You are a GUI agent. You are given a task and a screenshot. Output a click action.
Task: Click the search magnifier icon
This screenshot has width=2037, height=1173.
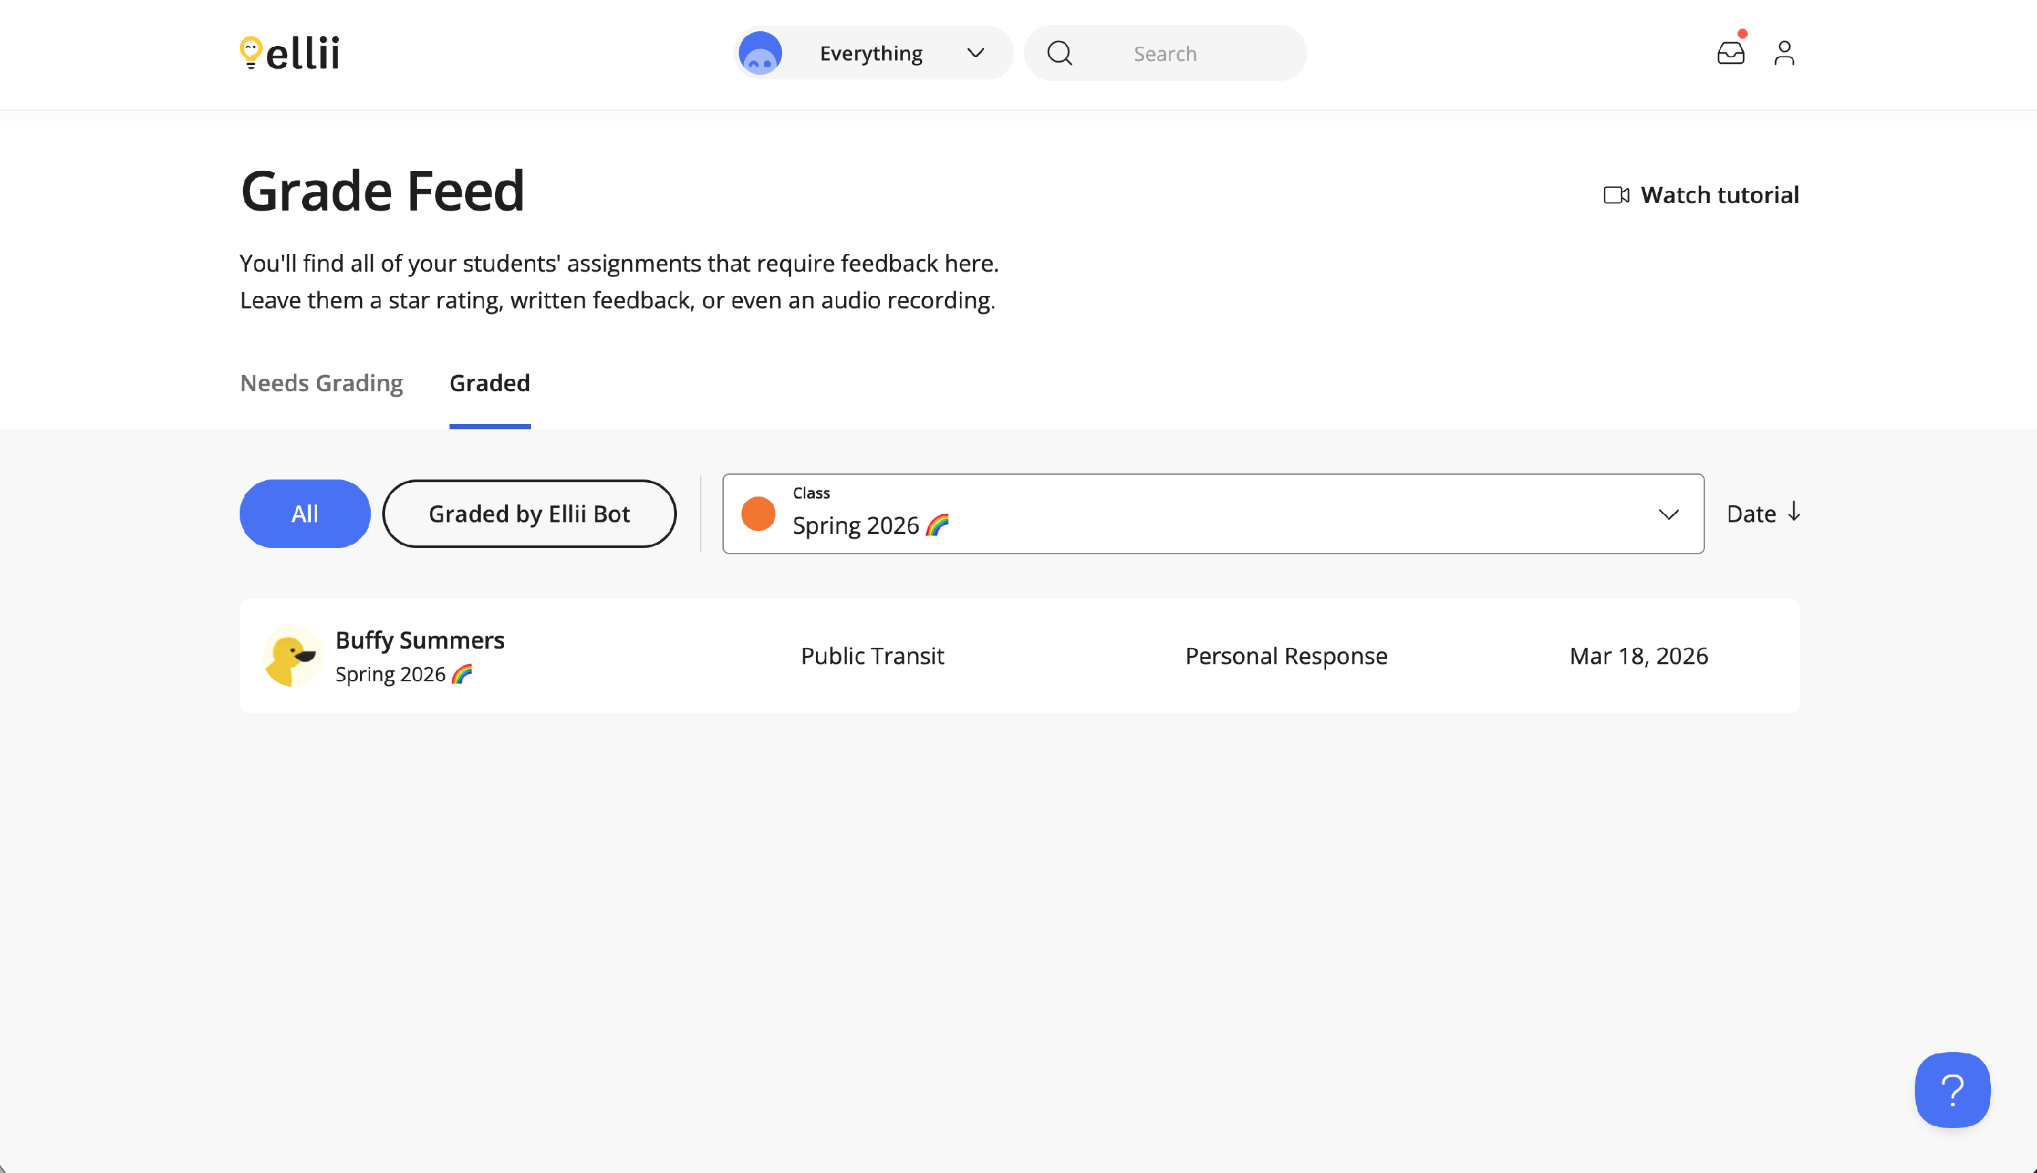tap(1059, 53)
